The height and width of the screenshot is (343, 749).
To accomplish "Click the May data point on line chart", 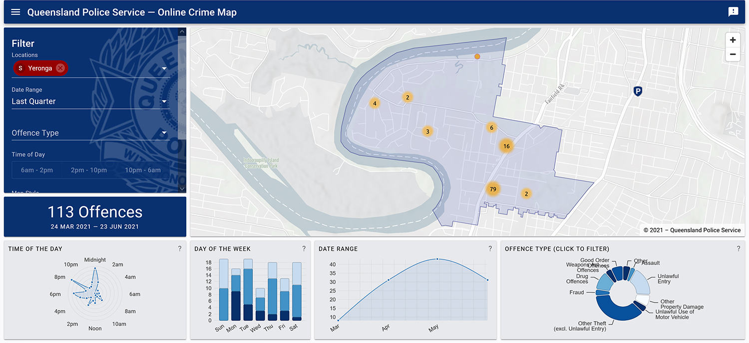I will pos(437,259).
